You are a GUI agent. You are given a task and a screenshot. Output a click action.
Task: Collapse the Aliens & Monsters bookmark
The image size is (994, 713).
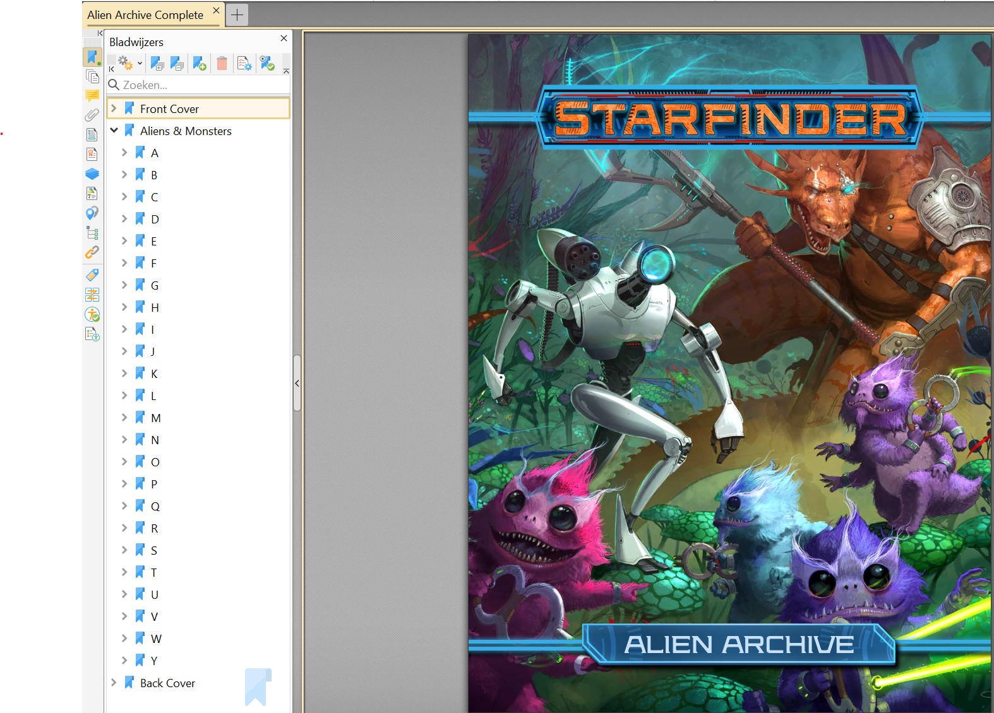pos(114,131)
